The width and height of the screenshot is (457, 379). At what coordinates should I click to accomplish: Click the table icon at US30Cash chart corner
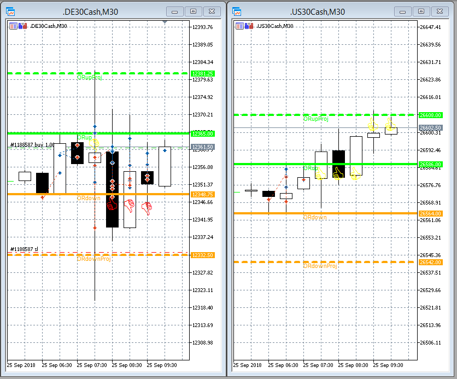click(x=239, y=26)
